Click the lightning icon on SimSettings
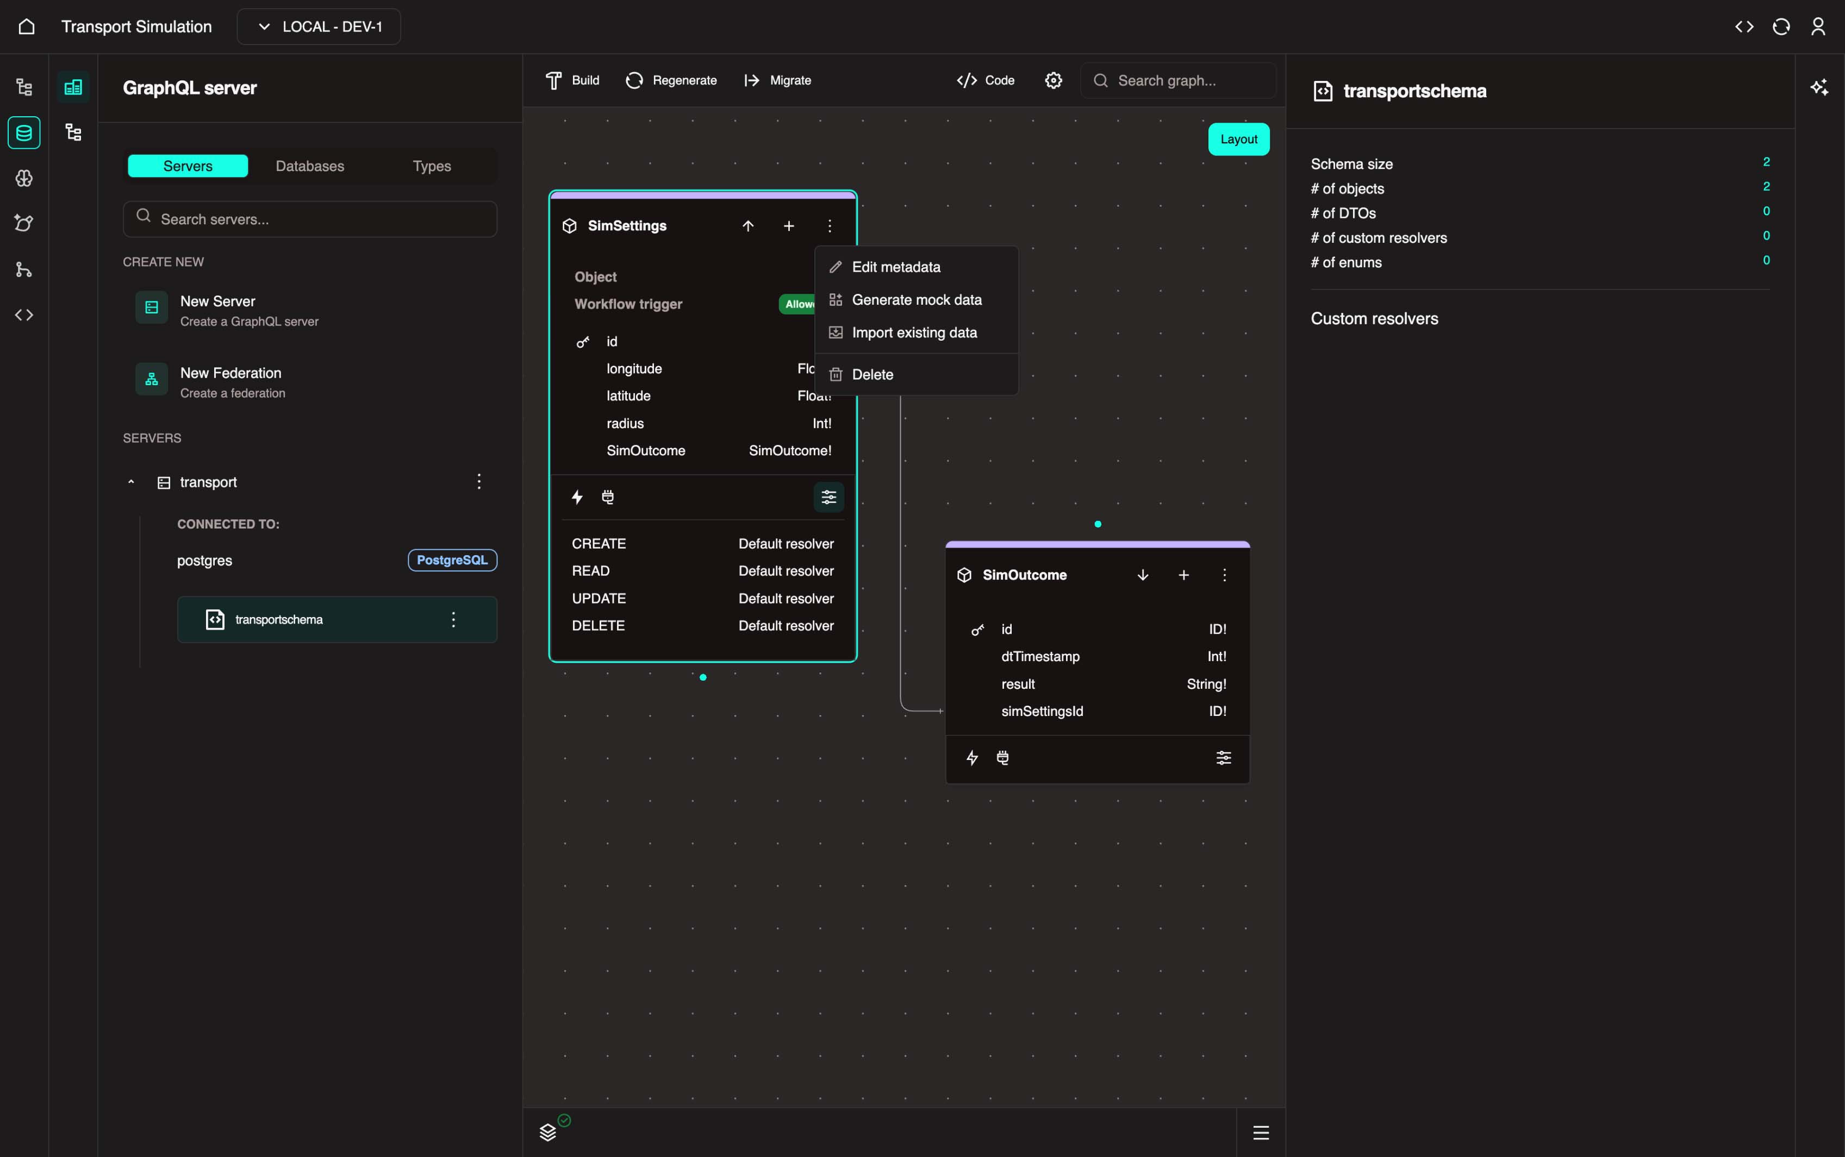This screenshot has height=1157, width=1845. pos(577,498)
